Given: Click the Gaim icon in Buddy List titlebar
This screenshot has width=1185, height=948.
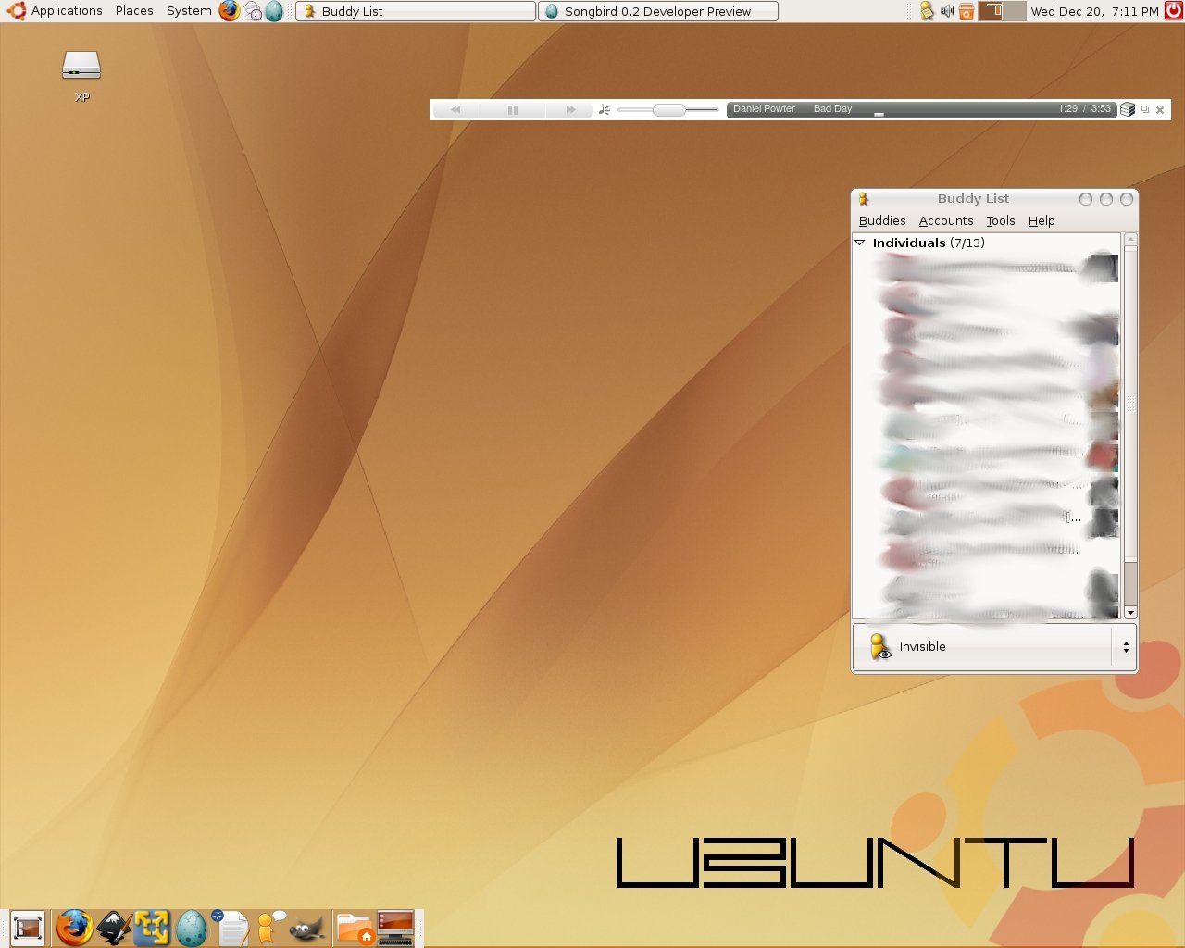Looking at the screenshot, I should [864, 198].
